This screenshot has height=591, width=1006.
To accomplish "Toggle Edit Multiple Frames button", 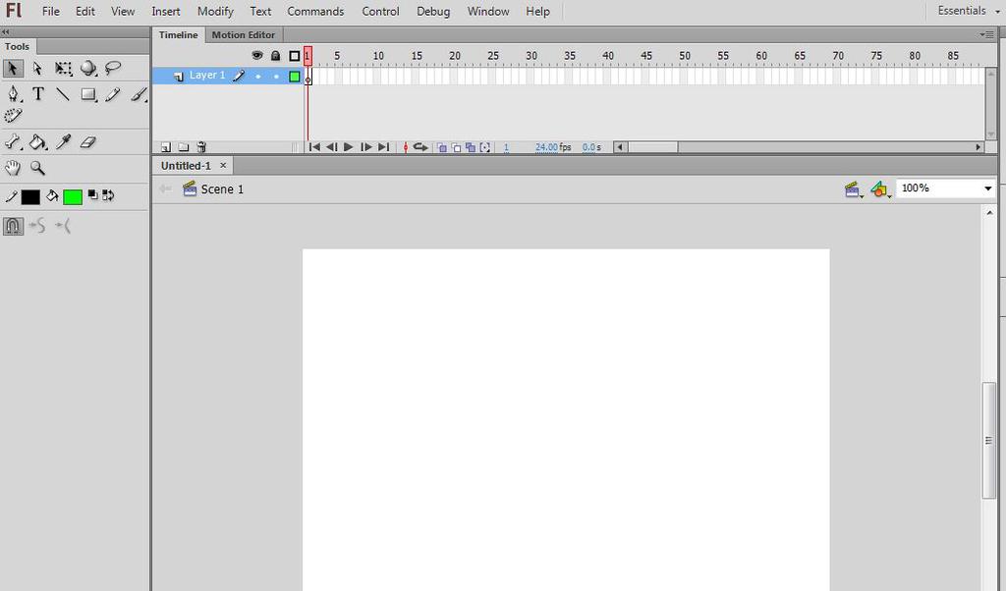I will 471,147.
